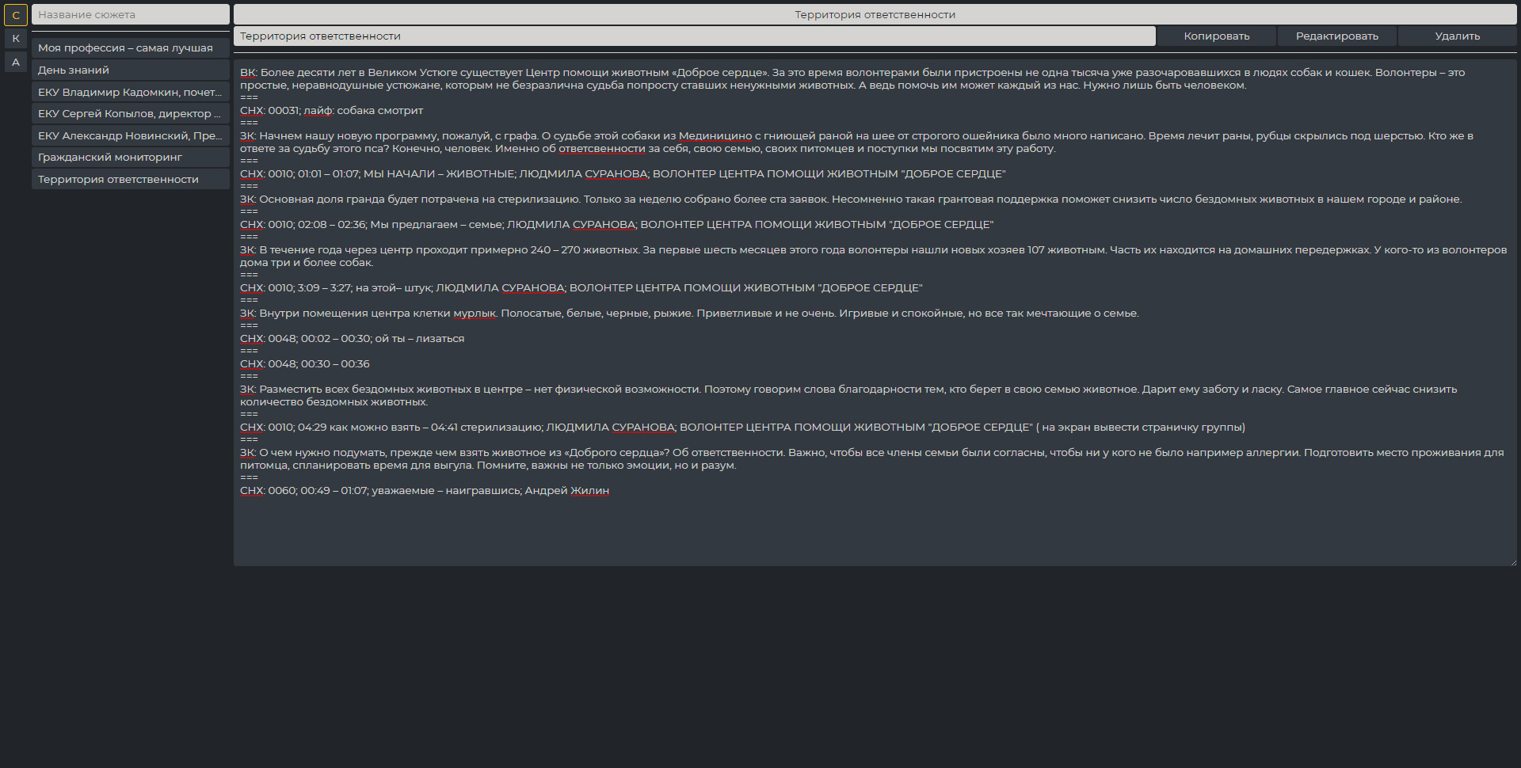Click the story title field under header
This screenshot has width=1521, height=768.
(x=694, y=36)
